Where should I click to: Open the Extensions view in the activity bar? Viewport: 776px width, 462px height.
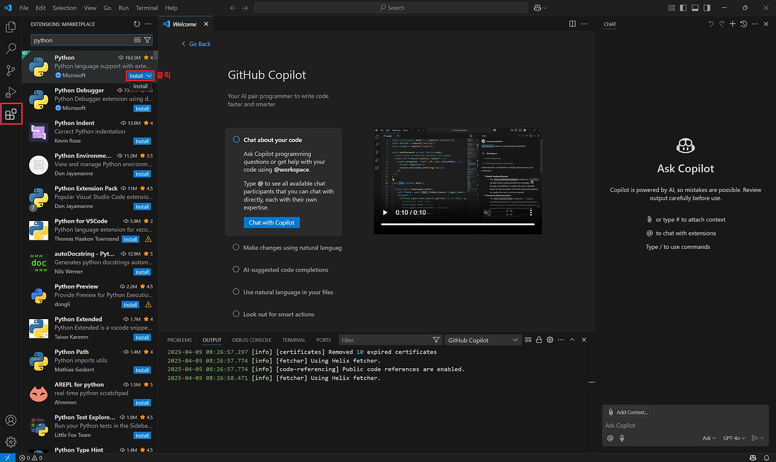(12, 113)
